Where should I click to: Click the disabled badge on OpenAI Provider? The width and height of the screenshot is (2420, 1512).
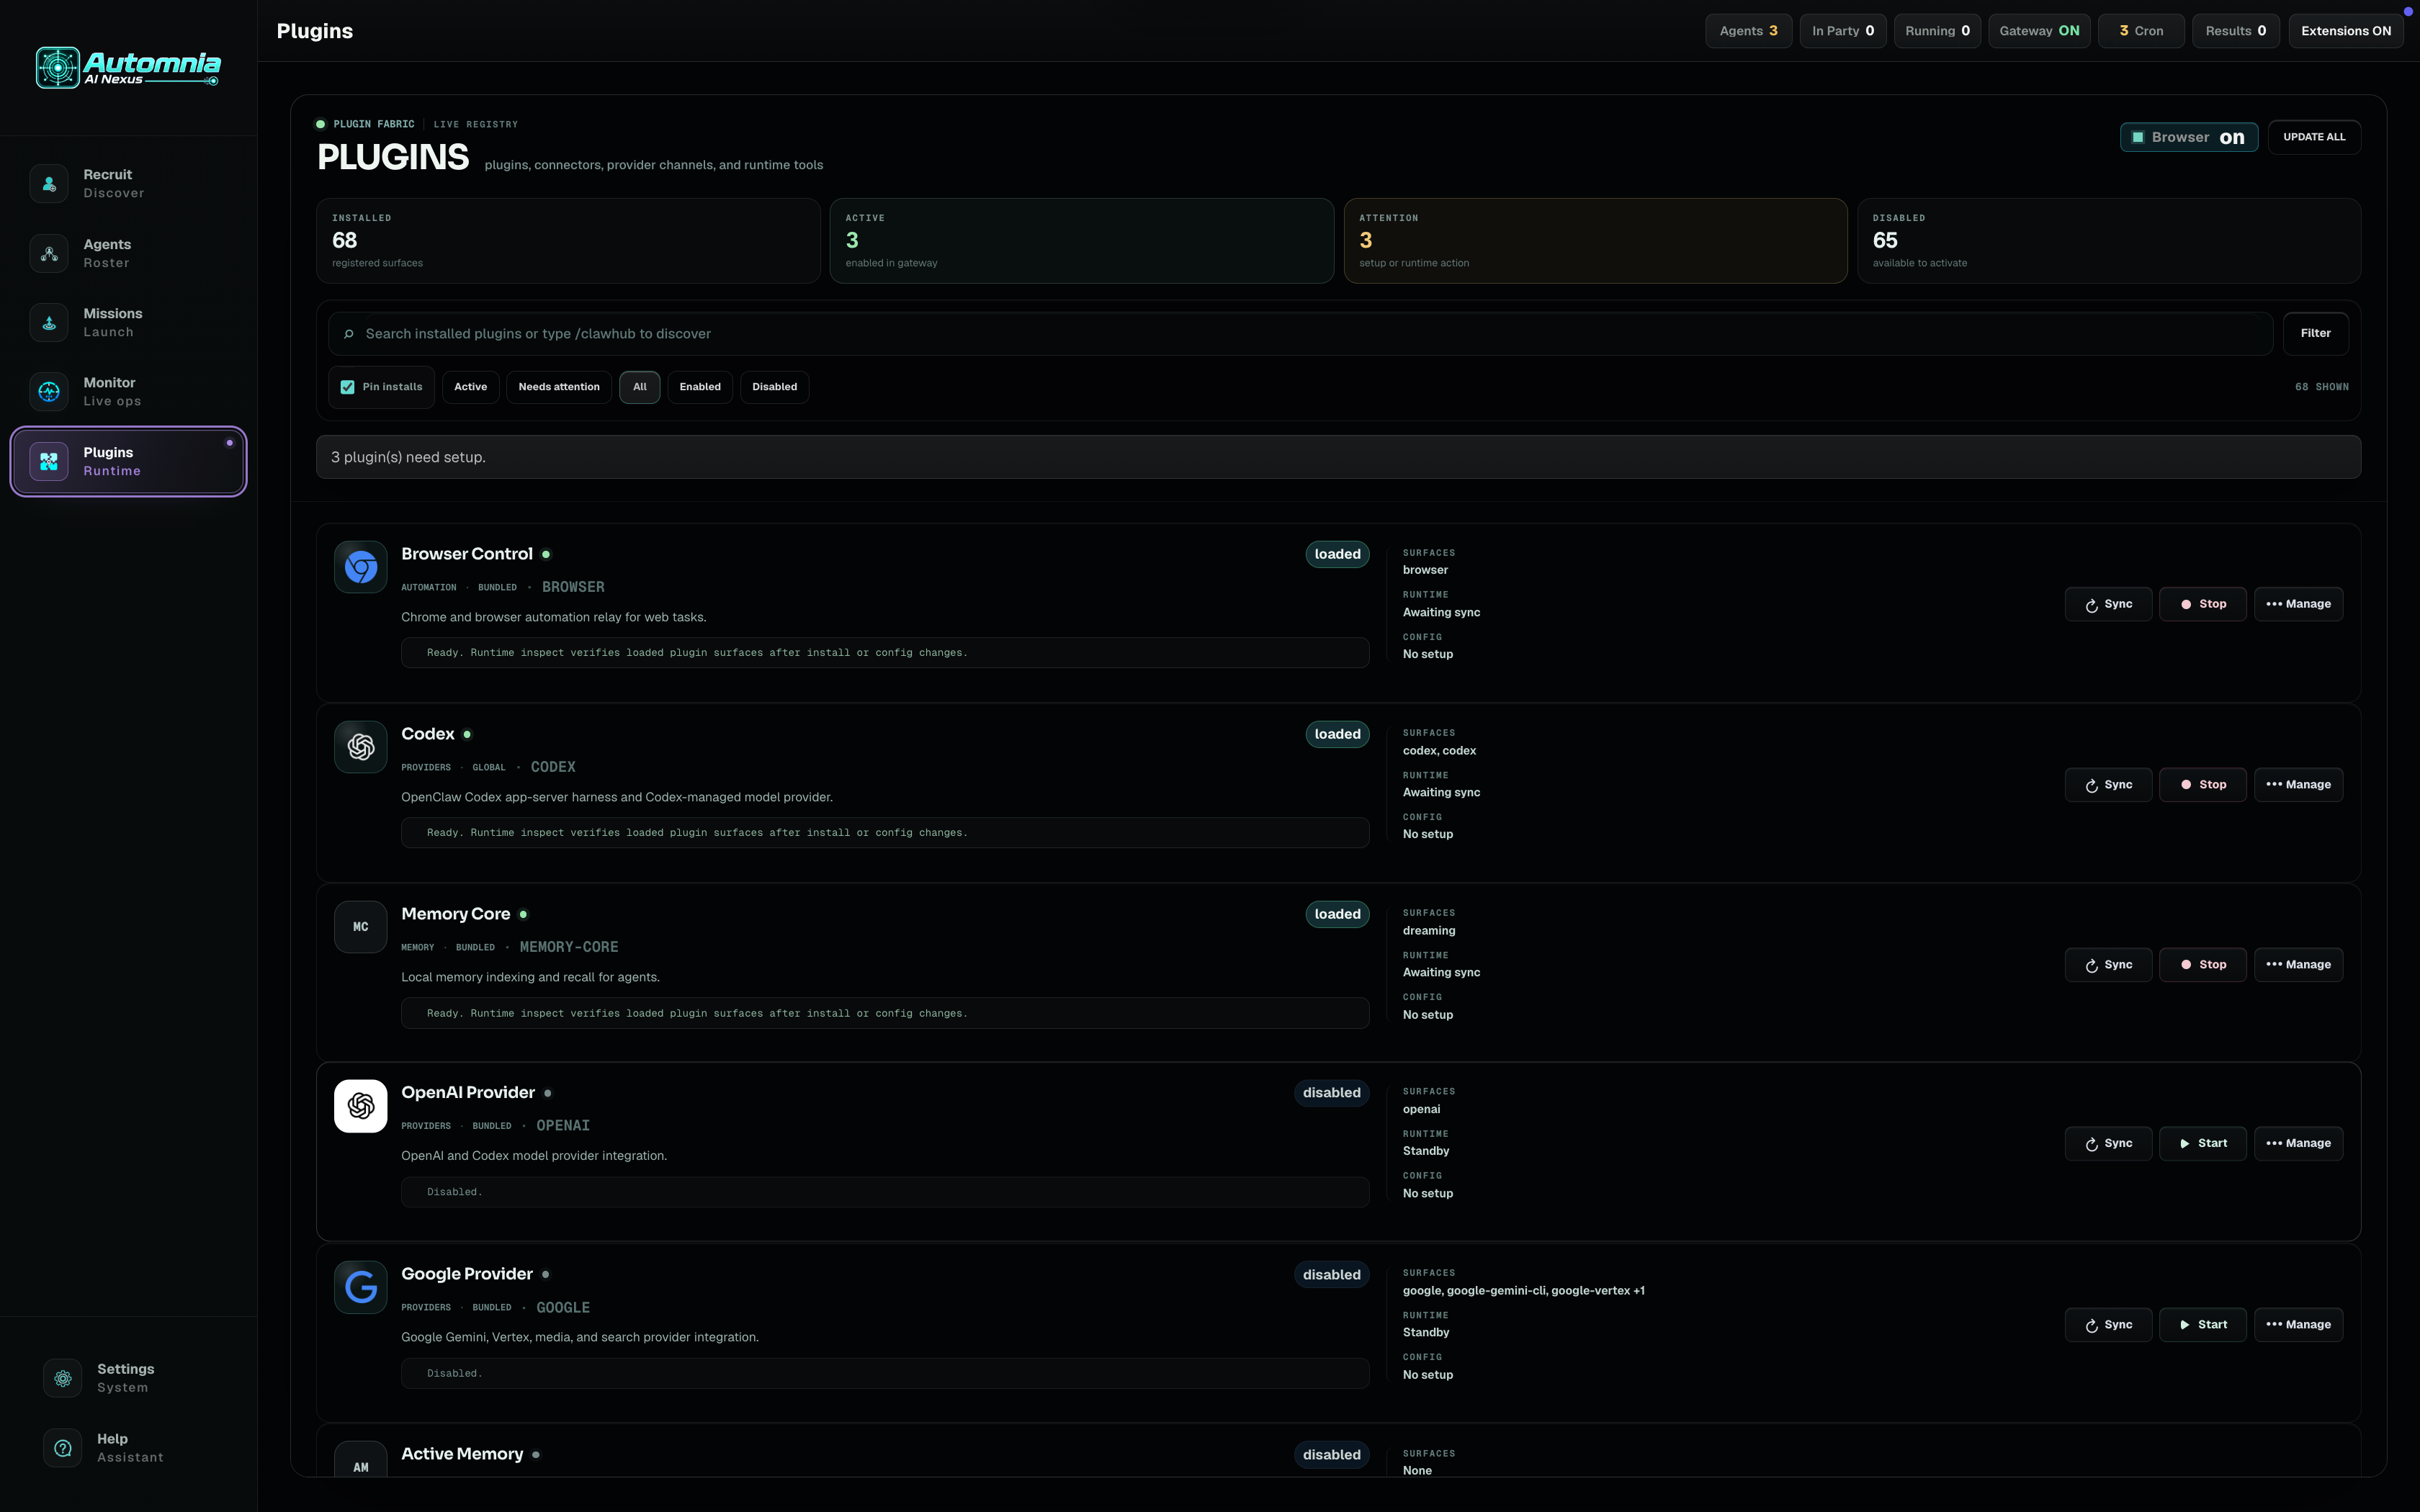(1331, 1093)
